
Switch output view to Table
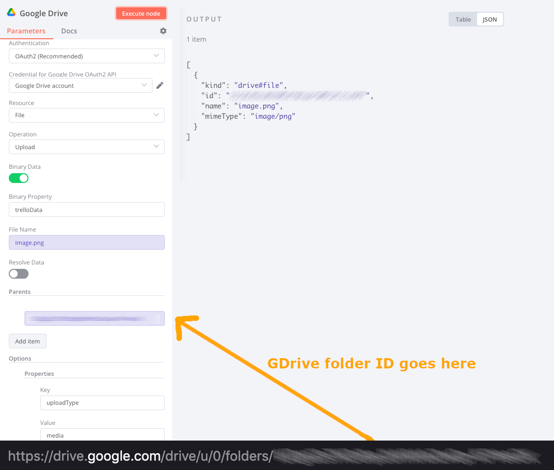click(463, 19)
